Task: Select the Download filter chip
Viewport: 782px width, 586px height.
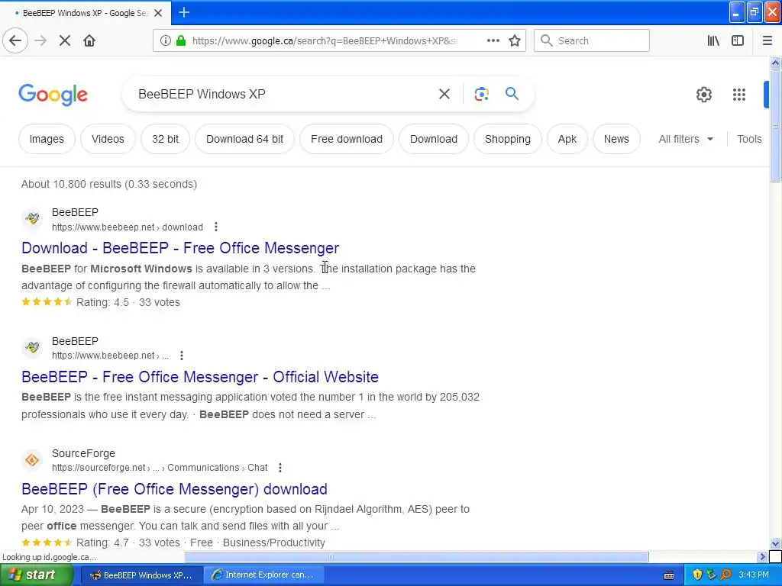Action: click(434, 139)
